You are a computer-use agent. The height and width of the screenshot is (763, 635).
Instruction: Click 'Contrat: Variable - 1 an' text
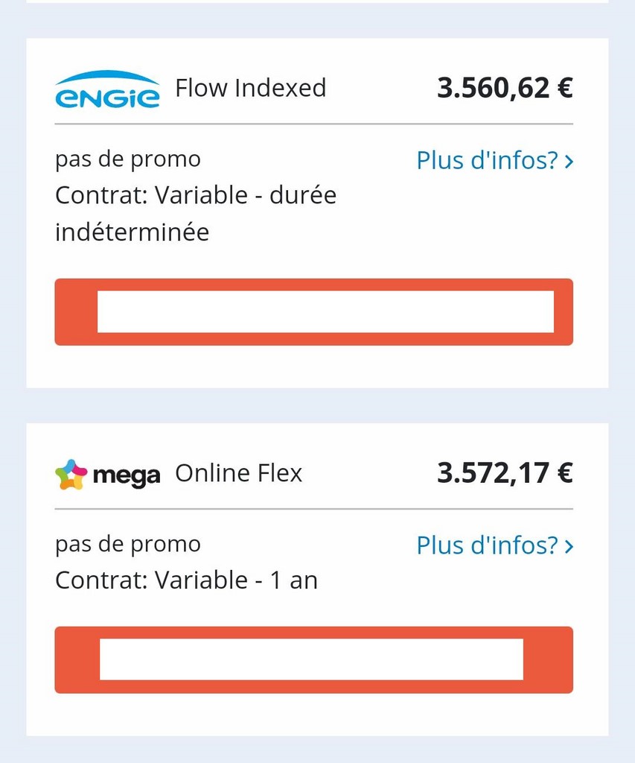[x=186, y=580]
